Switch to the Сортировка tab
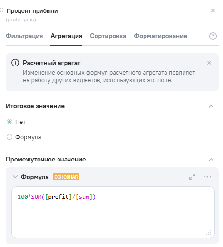Screen dimensions: 223x247 [108, 36]
